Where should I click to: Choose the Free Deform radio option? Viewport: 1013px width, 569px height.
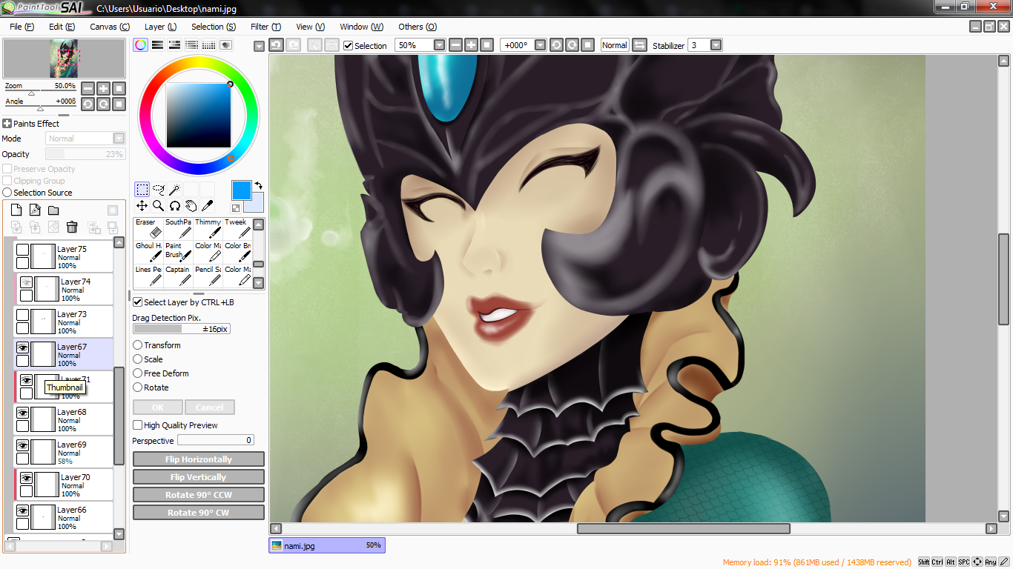click(138, 373)
